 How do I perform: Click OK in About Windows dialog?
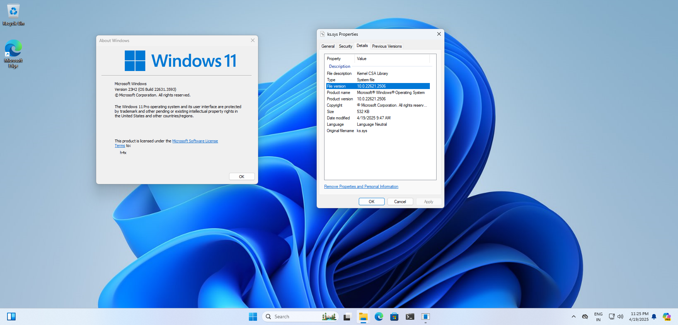click(x=242, y=177)
